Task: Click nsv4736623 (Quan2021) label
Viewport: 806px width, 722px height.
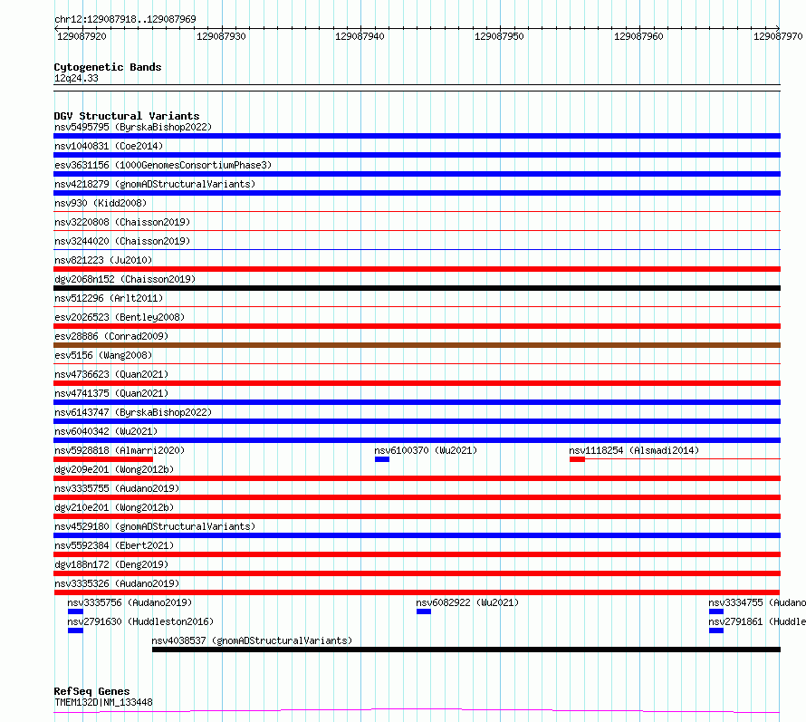Action: (111, 374)
